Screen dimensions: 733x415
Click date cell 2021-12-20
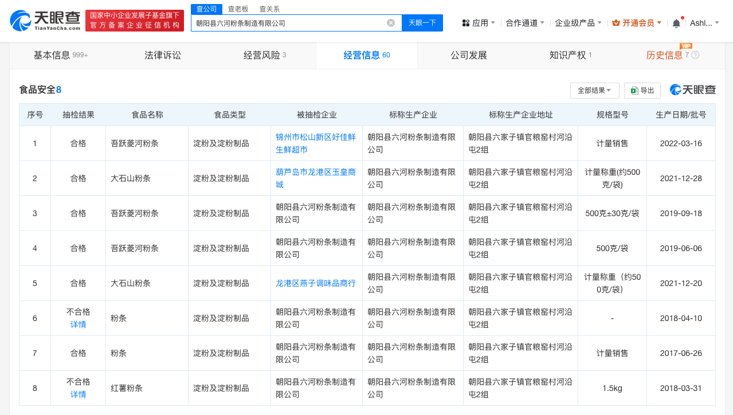click(x=681, y=283)
